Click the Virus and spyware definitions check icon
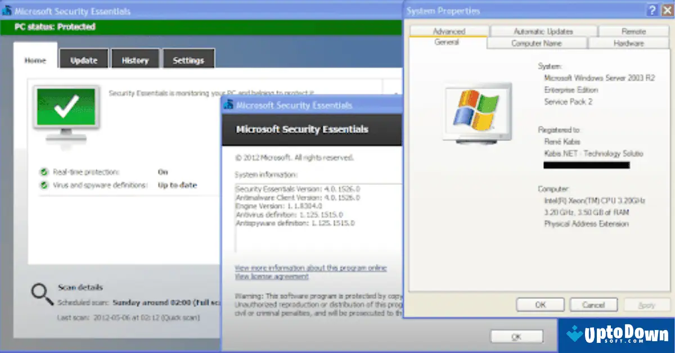The image size is (675, 353). pos(43,184)
